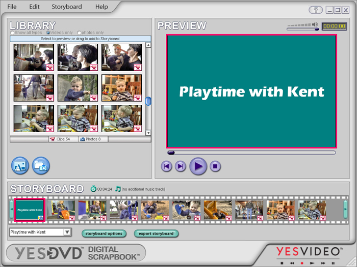Open the File menu
357x267 pixels.
click(x=12, y=7)
